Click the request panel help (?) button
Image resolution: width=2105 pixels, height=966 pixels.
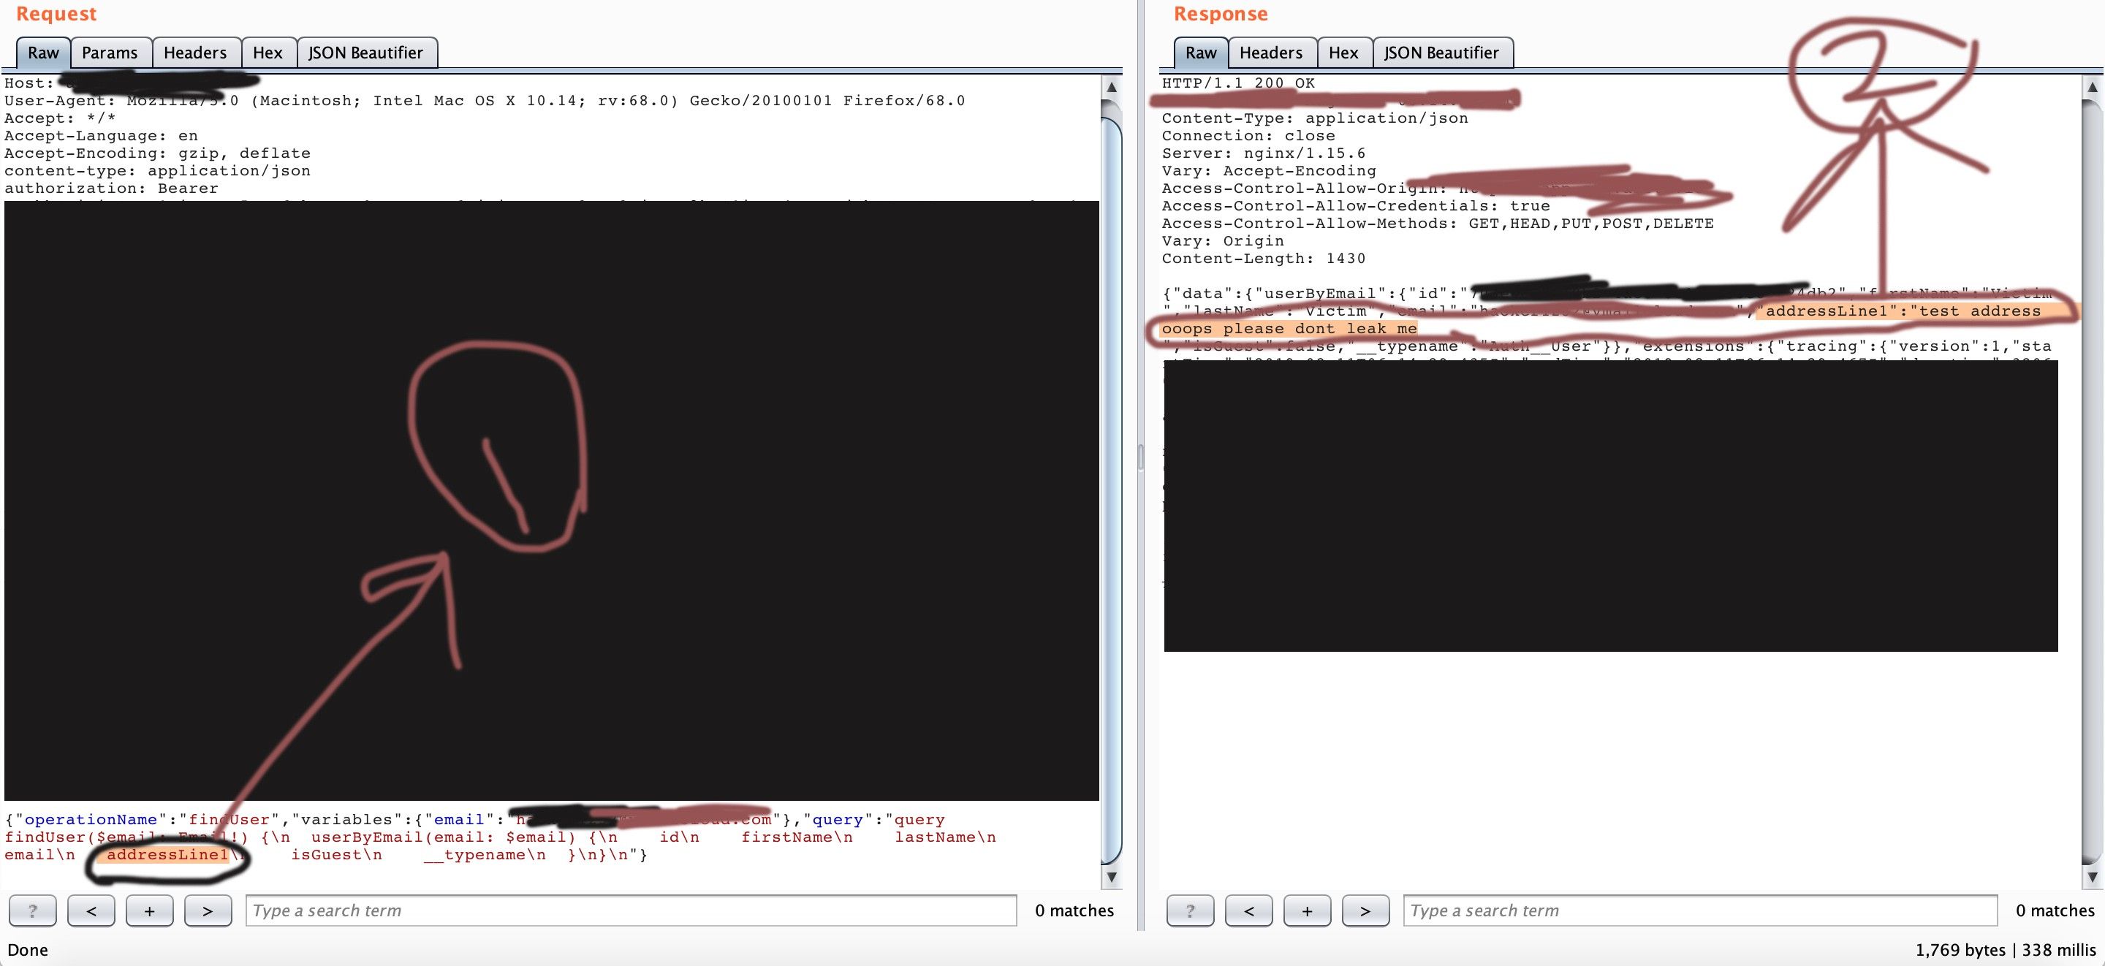[x=33, y=910]
